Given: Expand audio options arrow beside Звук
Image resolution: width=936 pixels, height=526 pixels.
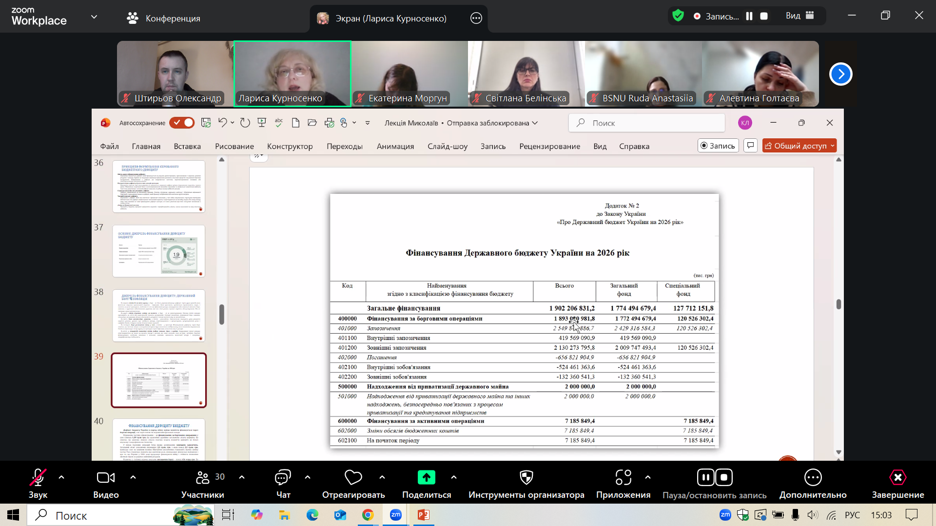Looking at the screenshot, I should 61,477.
